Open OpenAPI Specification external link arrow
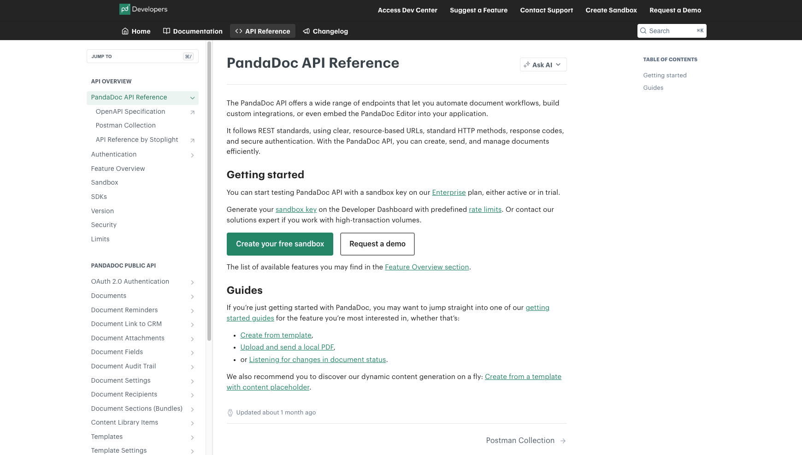Image resolution: width=802 pixels, height=455 pixels. pyautogui.click(x=193, y=112)
